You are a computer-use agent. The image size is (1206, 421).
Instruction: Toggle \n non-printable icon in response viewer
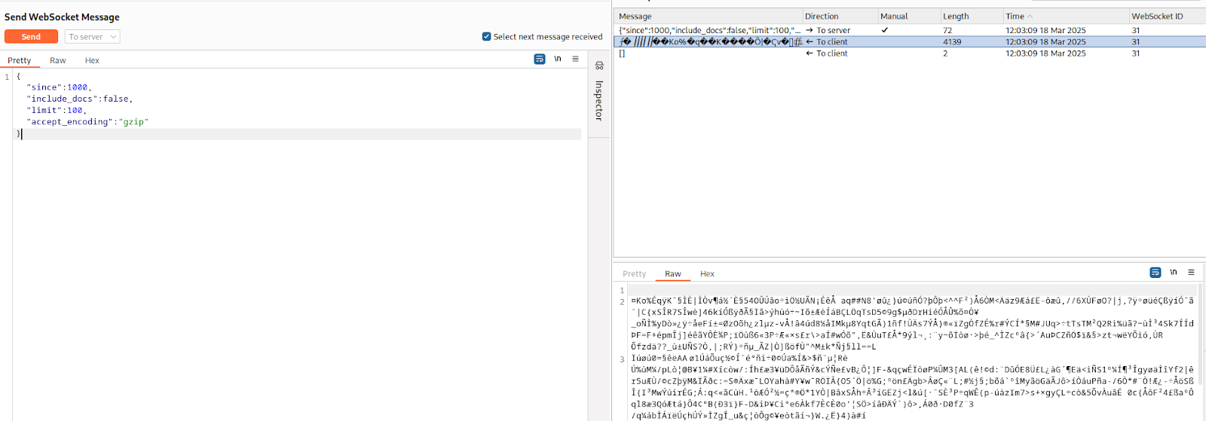pyautogui.click(x=1174, y=272)
